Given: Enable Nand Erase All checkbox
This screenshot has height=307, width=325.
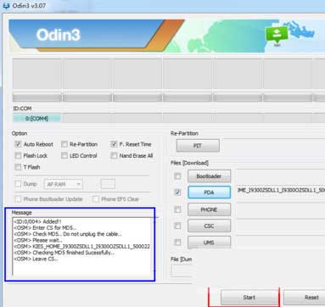Looking at the screenshot, I should (114, 155).
